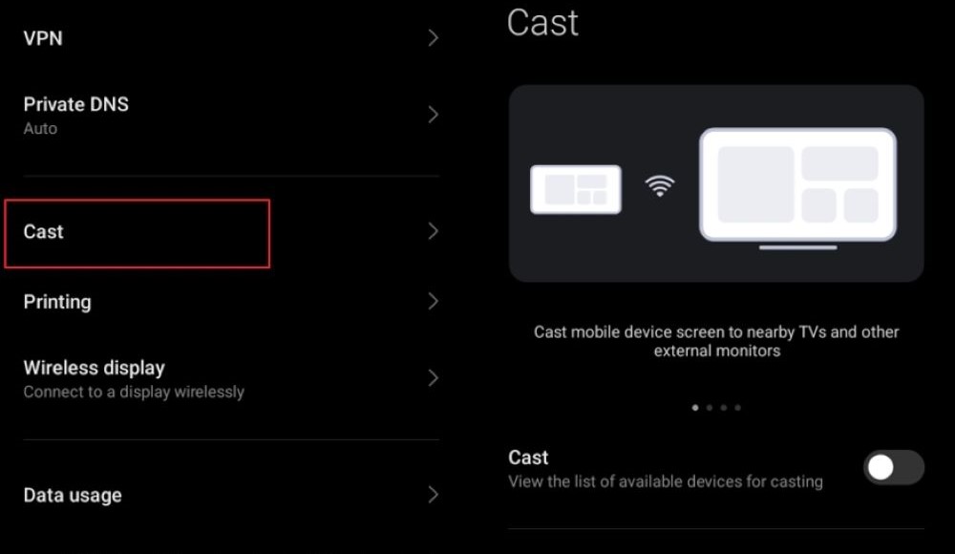This screenshot has width=955, height=554.
Task: Select the last carousel page dot
Action: pyautogui.click(x=737, y=408)
